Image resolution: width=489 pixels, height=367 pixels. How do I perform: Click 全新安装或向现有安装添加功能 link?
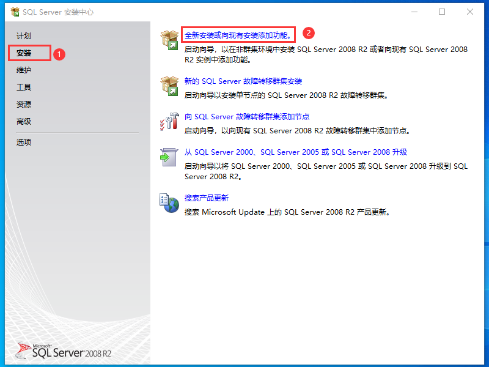[238, 35]
